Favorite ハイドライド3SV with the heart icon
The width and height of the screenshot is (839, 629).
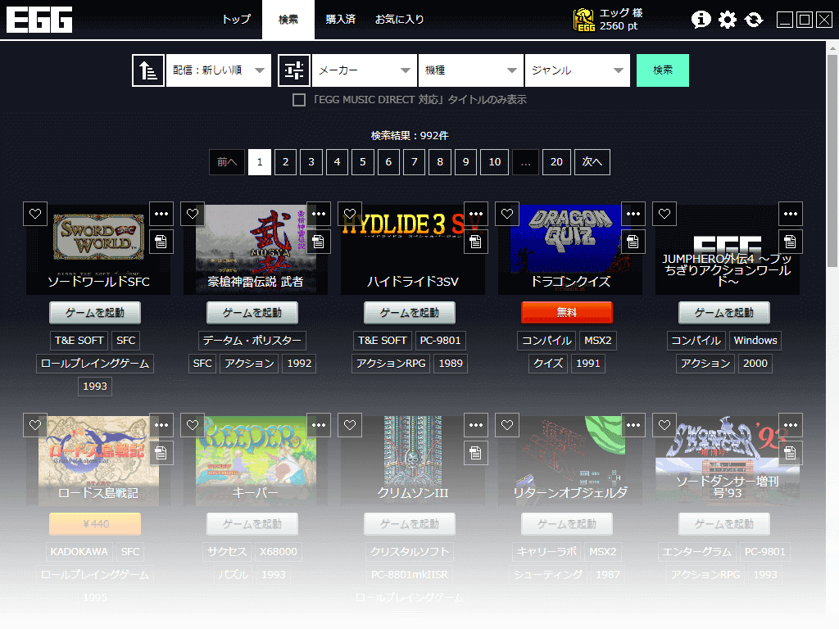[x=350, y=214]
